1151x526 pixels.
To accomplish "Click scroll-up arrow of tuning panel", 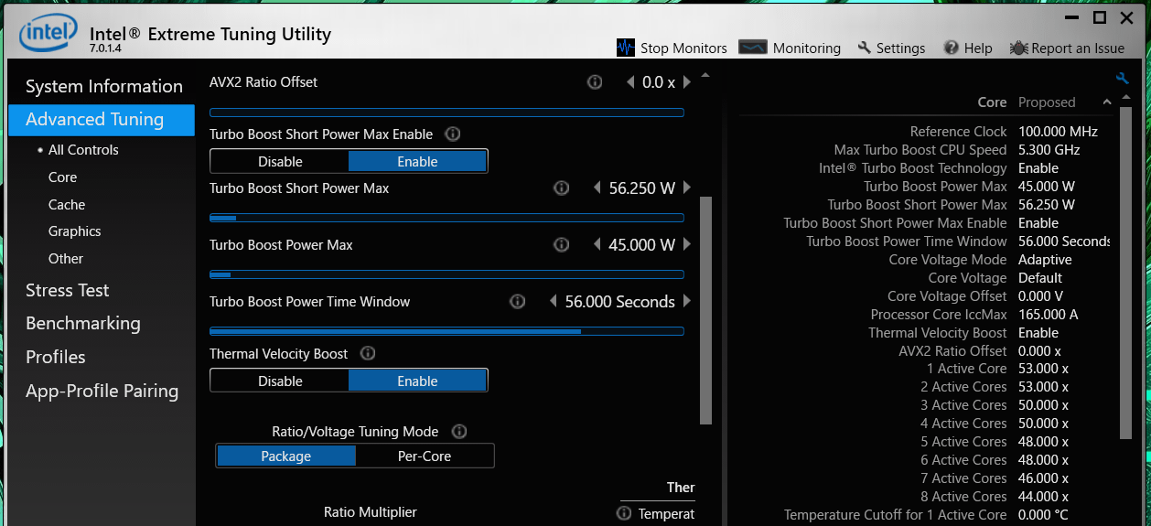I will coord(705,75).
